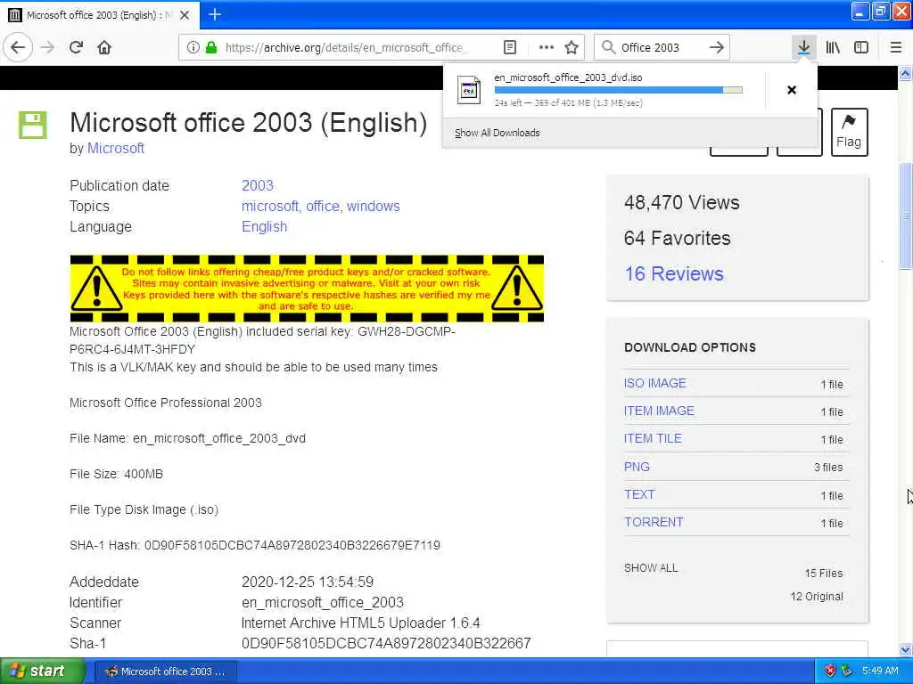Viewport: 913px width, 684px height.
Task: Open the English language link
Action: pyautogui.click(x=264, y=227)
